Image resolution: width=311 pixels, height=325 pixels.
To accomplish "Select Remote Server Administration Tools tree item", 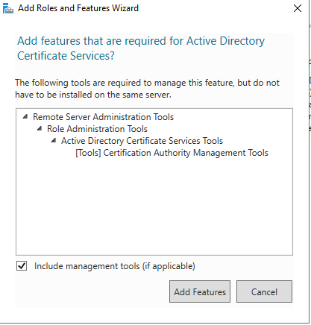I will click(x=103, y=117).
